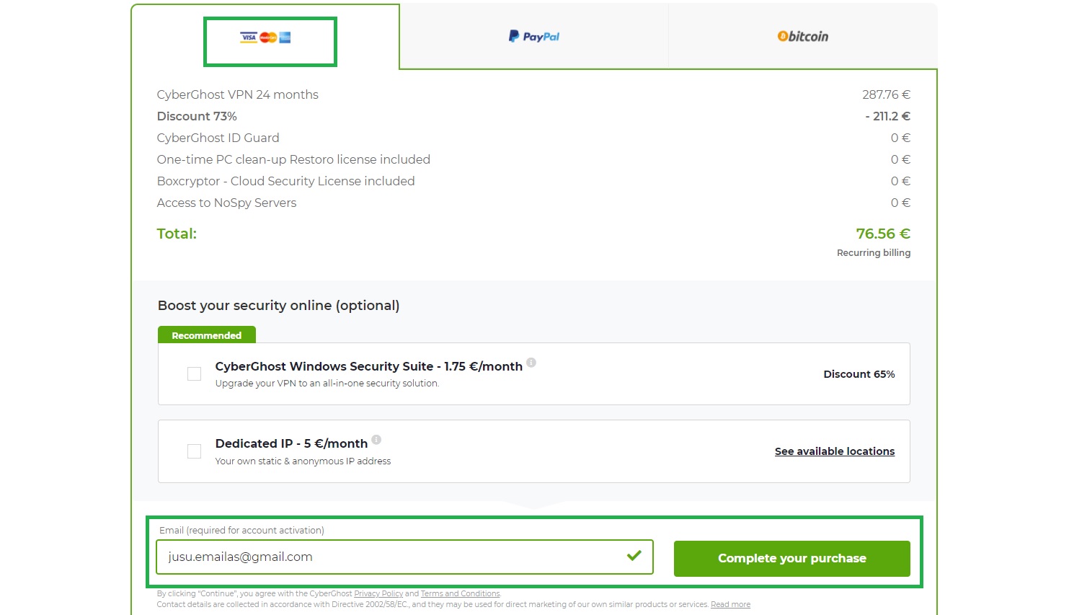Open the Privacy Policy link
Viewport: 1069px width, 615px height.
(378, 594)
